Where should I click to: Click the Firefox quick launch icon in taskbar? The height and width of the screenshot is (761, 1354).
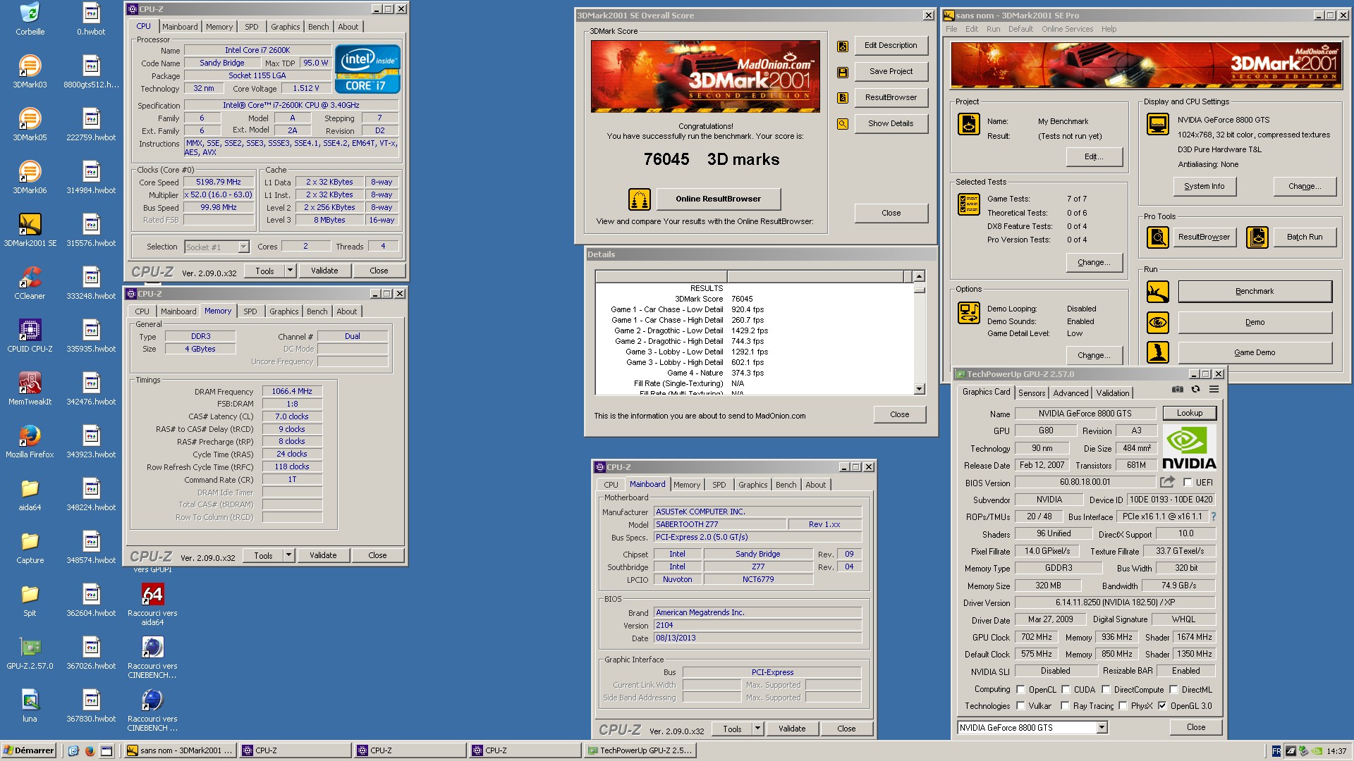pyautogui.click(x=90, y=751)
